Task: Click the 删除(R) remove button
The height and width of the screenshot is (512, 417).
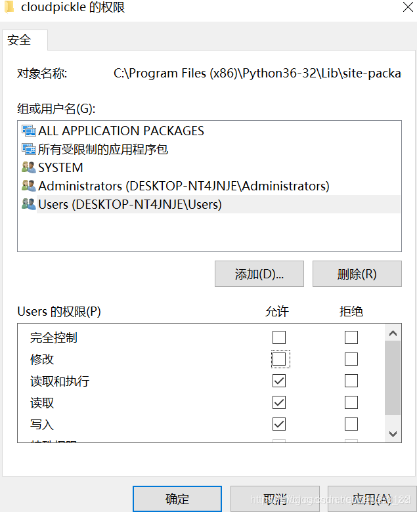Action: [357, 274]
